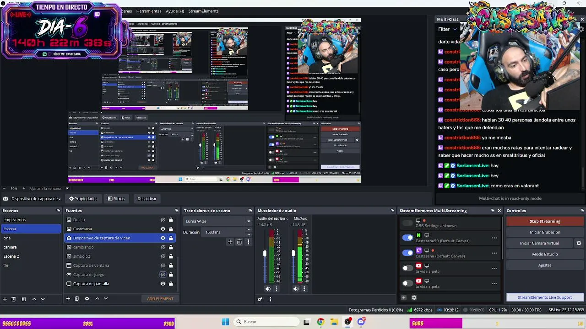
Task: Select the empezamos scene
Action: [31, 220]
